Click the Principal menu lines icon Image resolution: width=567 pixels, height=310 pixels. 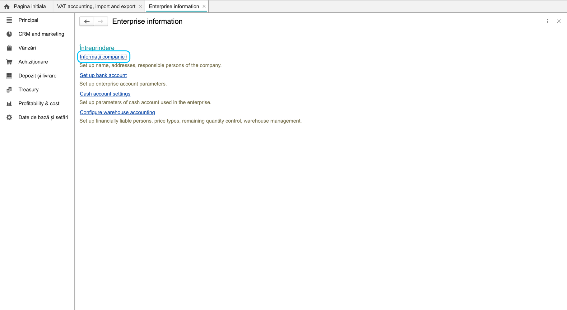[9, 20]
